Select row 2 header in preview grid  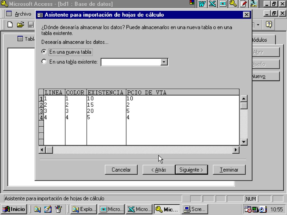pyautogui.click(x=41, y=105)
